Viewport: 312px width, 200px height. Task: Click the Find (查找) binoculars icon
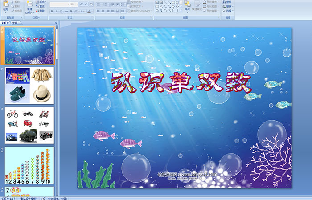click(x=229, y=2)
